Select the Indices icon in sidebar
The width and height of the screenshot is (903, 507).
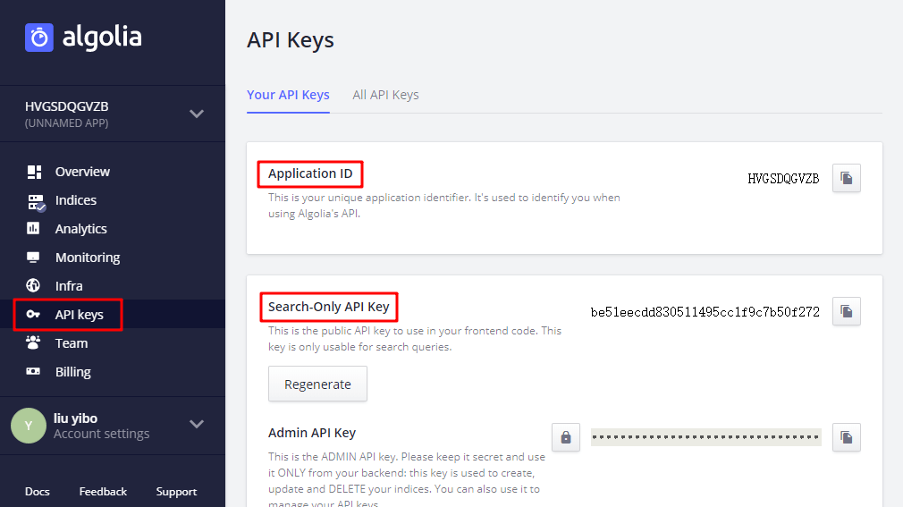(x=36, y=202)
